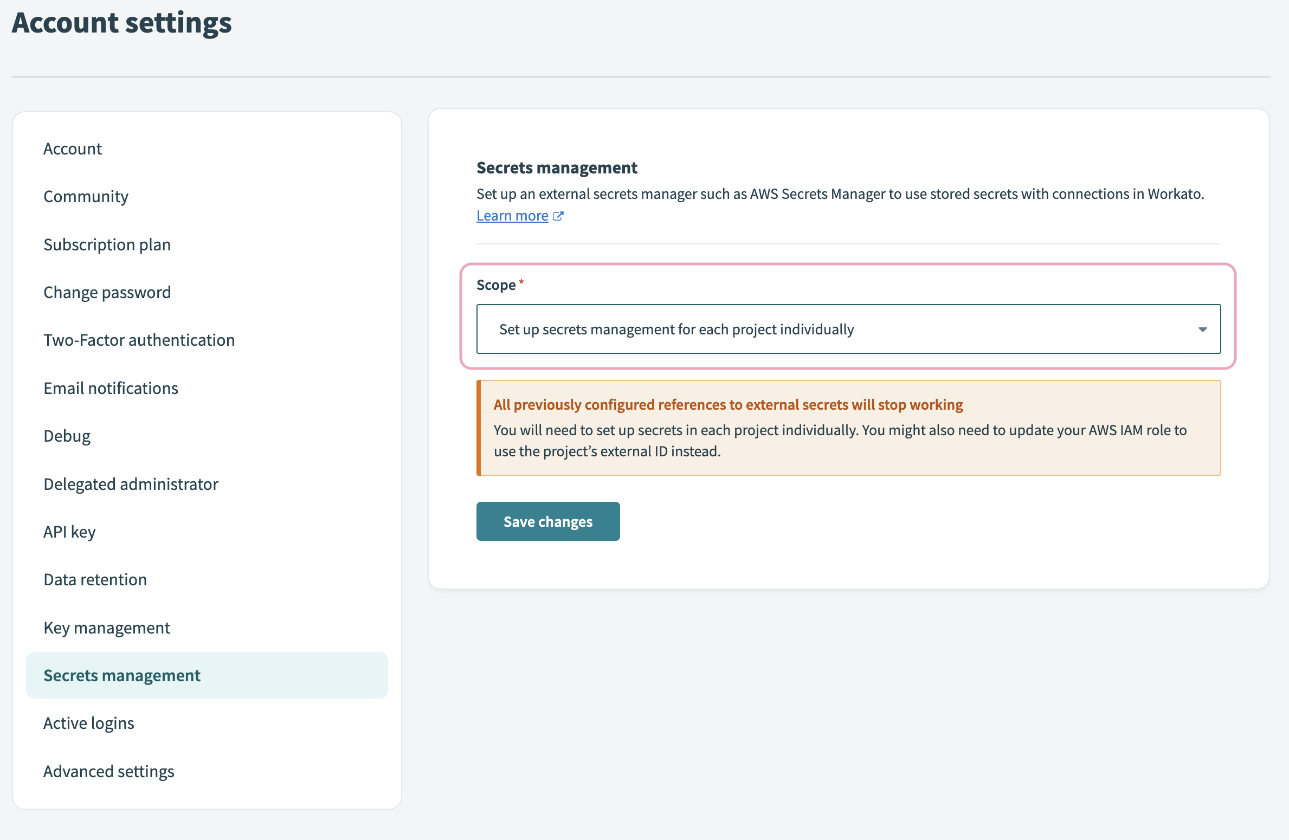The image size is (1289, 840).
Task: Click Save changes button
Action: [547, 521]
